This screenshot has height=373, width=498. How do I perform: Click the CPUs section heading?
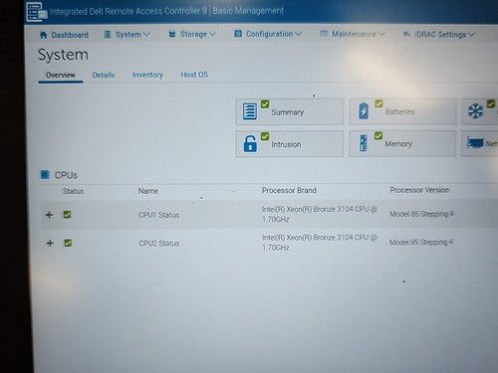(66, 175)
